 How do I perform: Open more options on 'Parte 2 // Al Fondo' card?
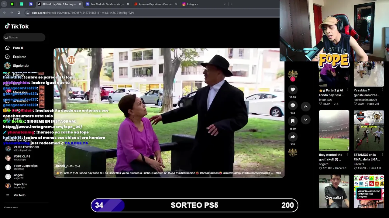click(347, 90)
